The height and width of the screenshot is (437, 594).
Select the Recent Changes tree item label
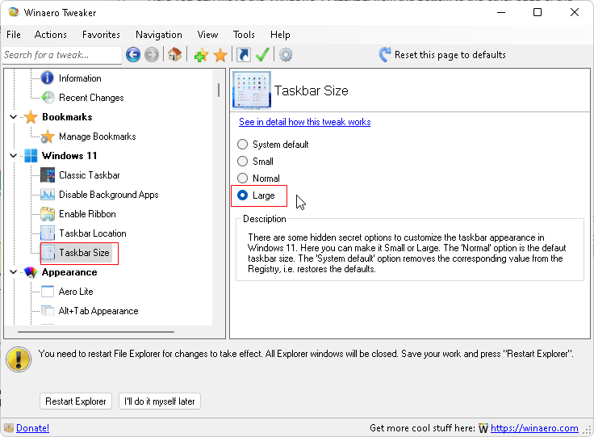[x=91, y=98]
